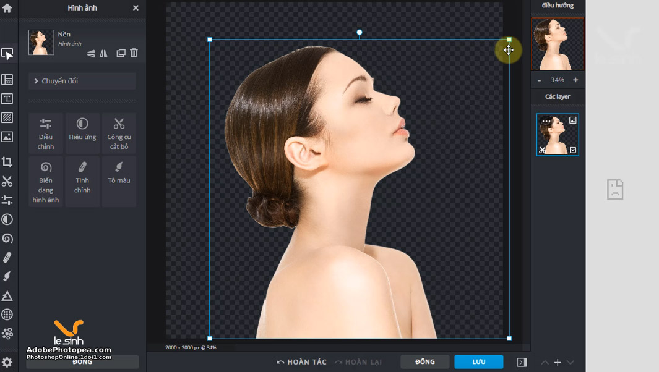This screenshot has width=659, height=372.
Task: Open the layer options three-dot menu
Action: click(x=546, y=121)
